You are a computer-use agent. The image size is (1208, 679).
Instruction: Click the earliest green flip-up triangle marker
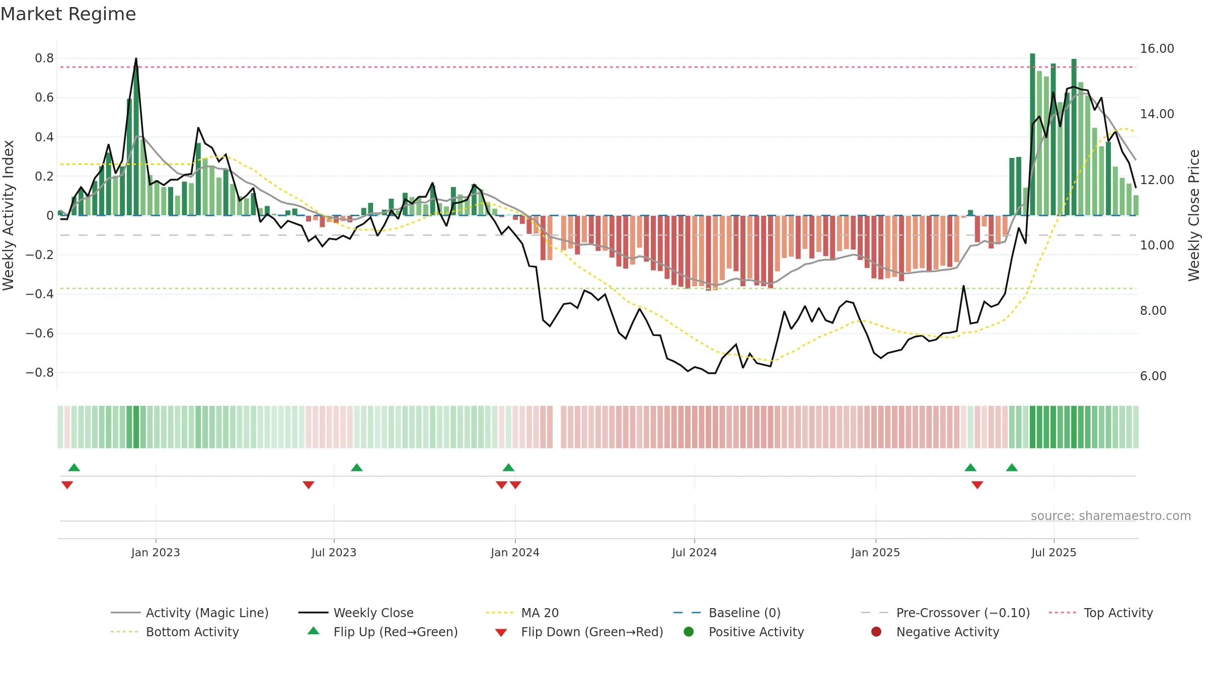(x=74, y=468)
